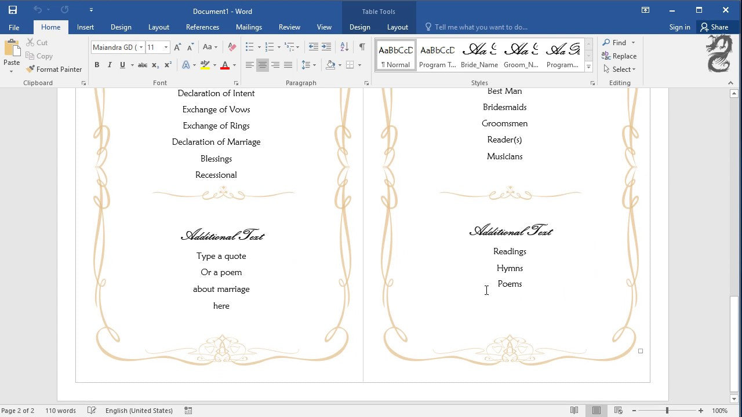Apply strikethrough formatting
The width and height of the screenshot is (742, 417).
click(142, 65)
